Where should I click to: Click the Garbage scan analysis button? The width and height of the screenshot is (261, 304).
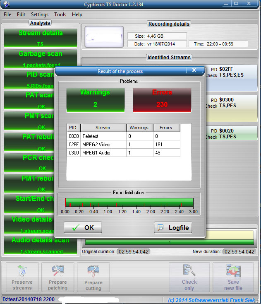tap(41, 58)
